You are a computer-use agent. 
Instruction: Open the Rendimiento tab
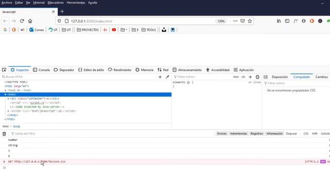tap(120, 70)
